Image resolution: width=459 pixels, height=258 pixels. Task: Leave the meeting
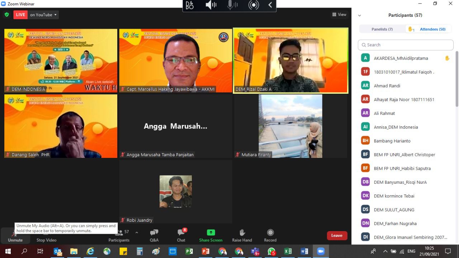tap(336, 235)
